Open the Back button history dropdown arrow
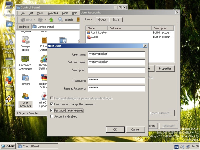This screenshot has height=150, width=200. (x=35, y=20)
